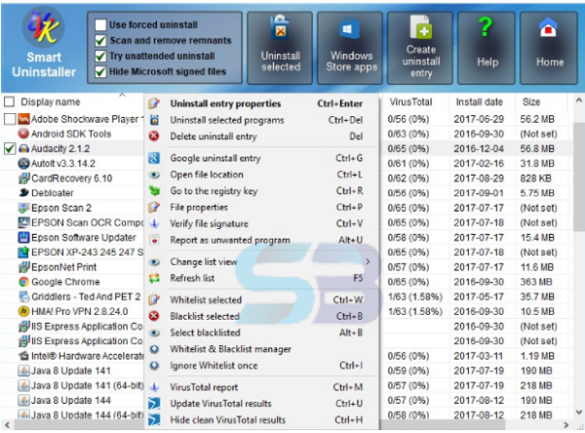Click the Intel Hardware Accelerated icon
The width and height of the screenshot is (585, 433).
click(23, 356)
